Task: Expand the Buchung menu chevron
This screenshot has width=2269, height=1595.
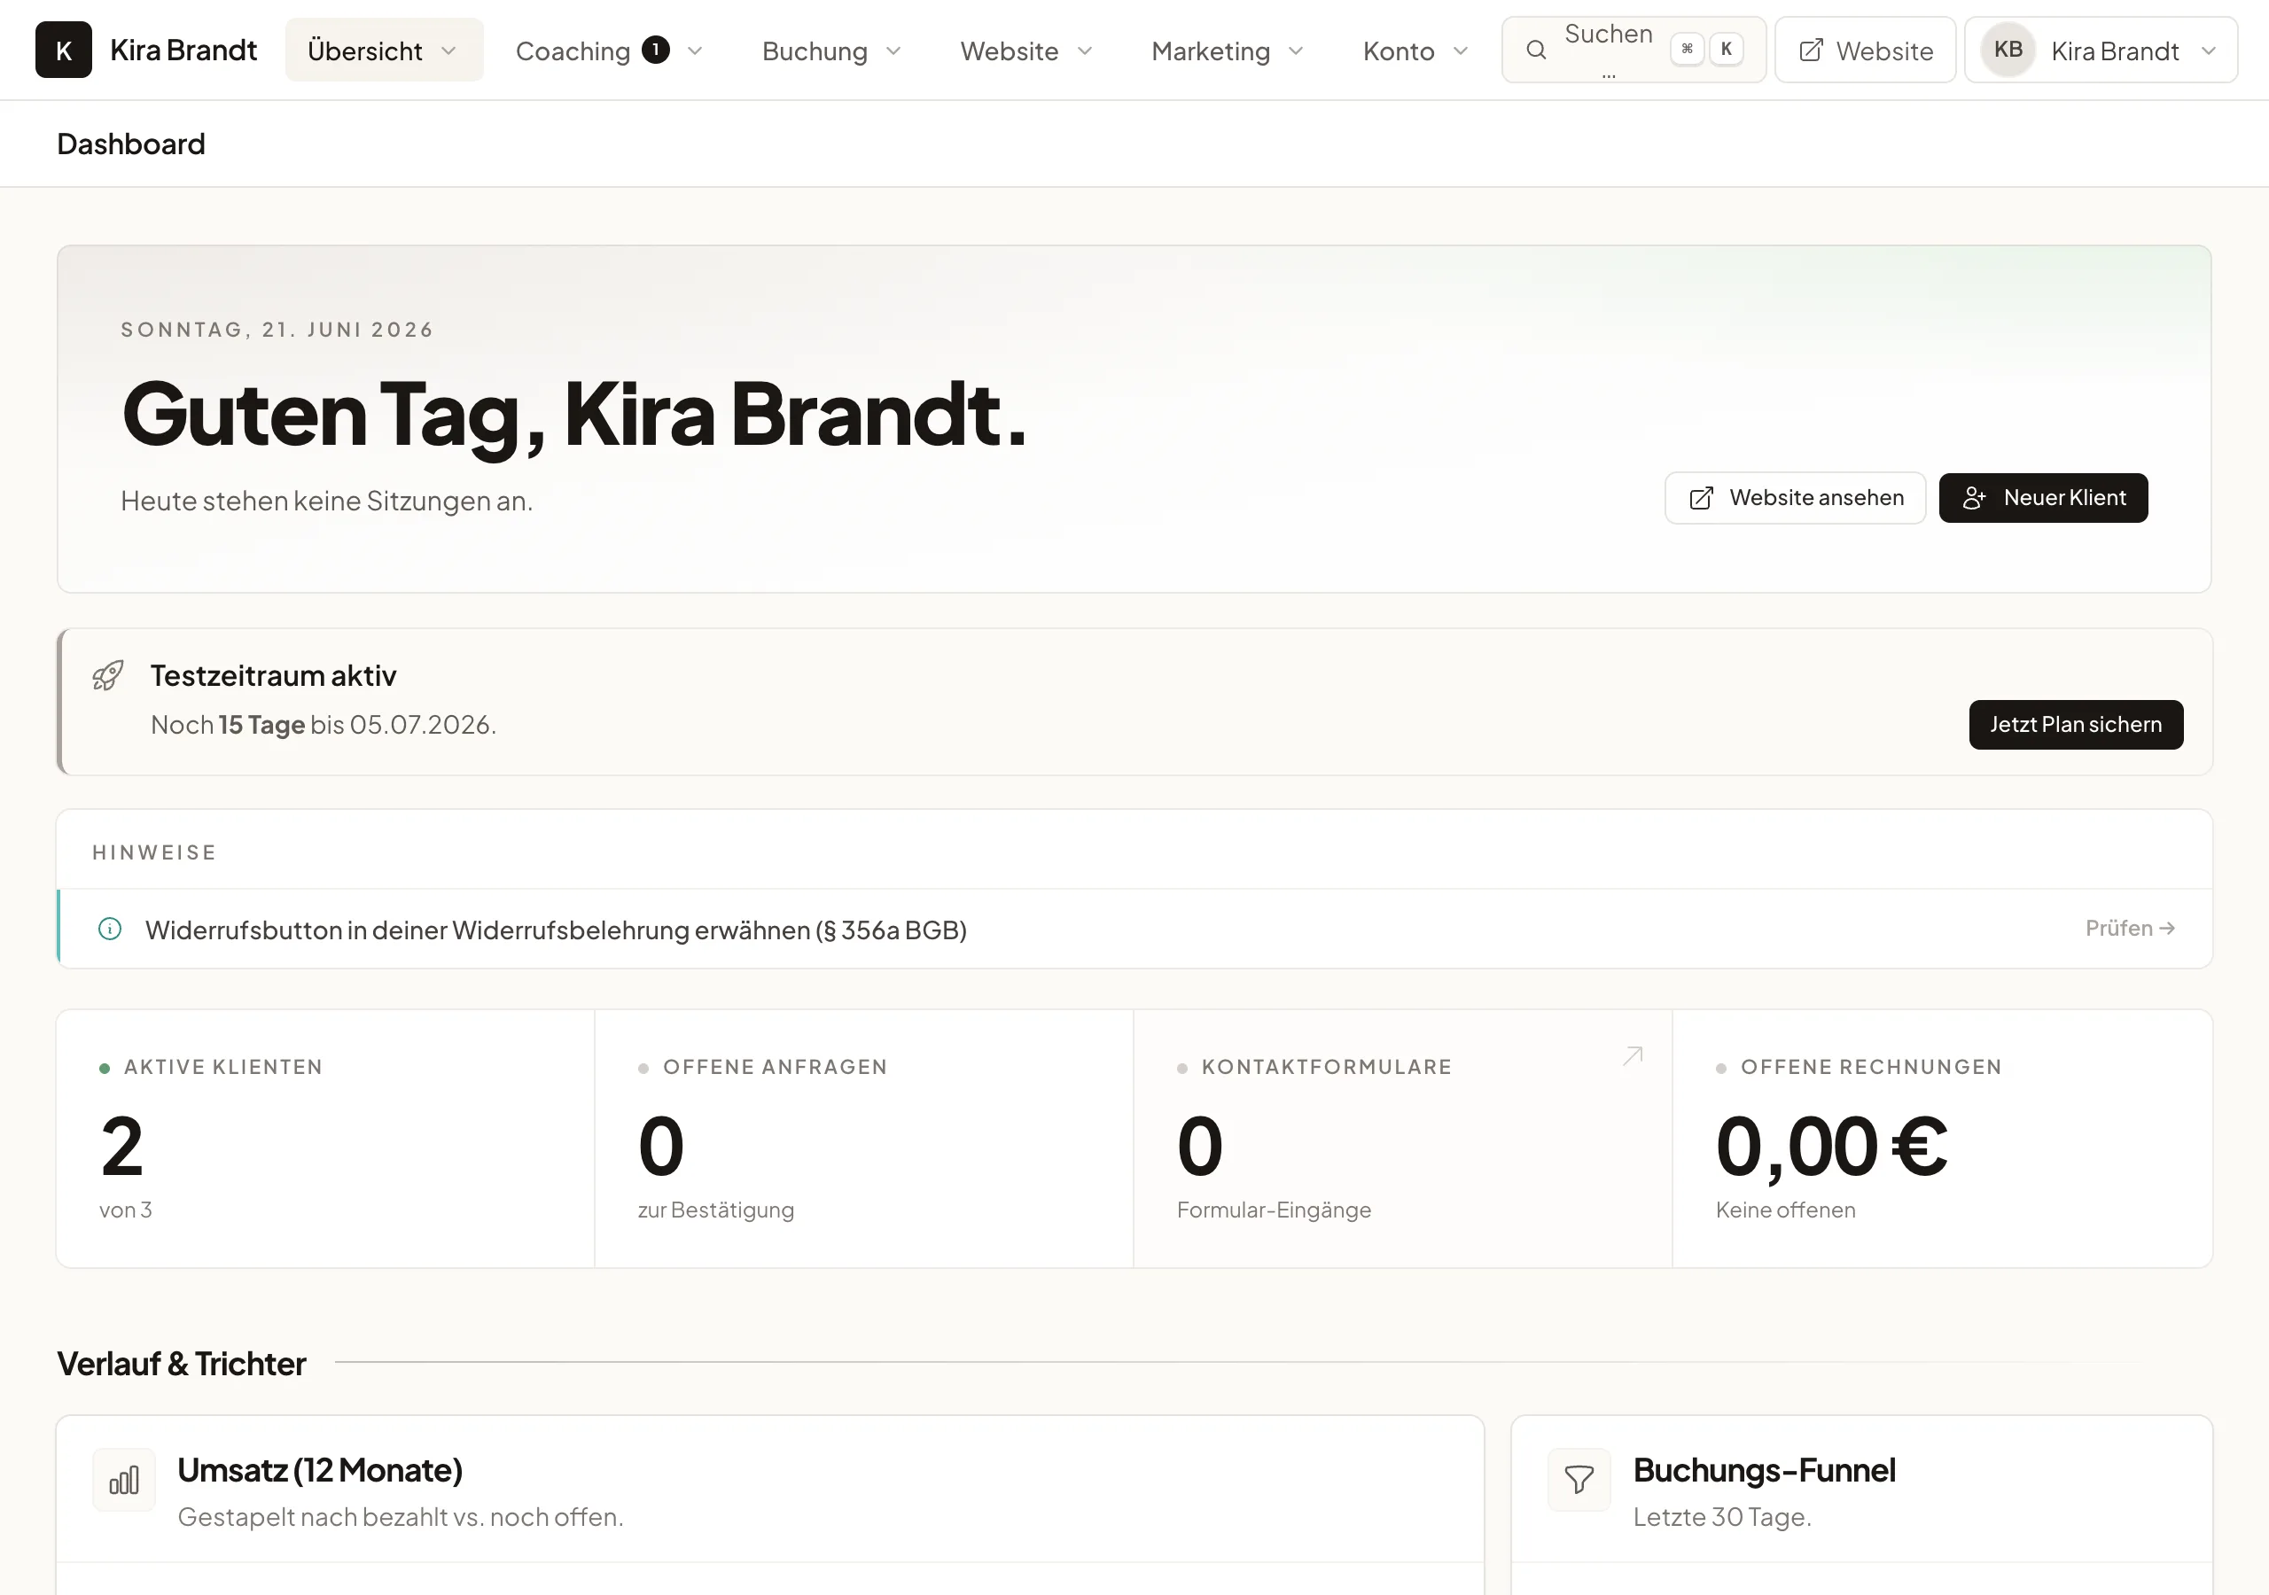Action: click(893, 51)
